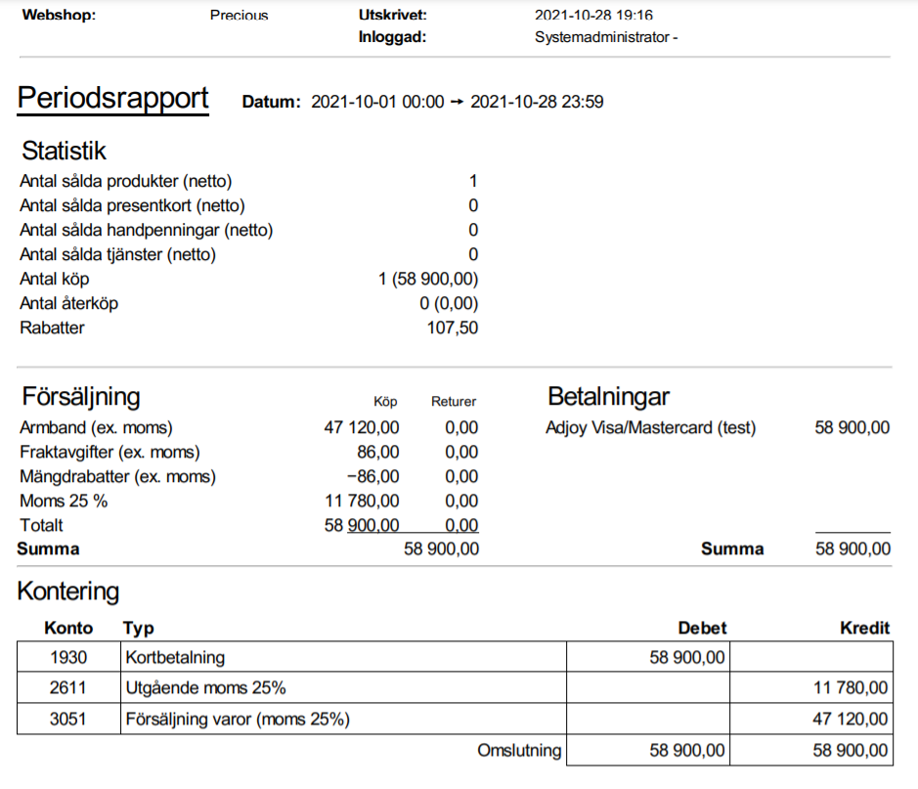Click the Antal köp value 1 (58 900,00)
918x789 pixels.
click(428, 280)
